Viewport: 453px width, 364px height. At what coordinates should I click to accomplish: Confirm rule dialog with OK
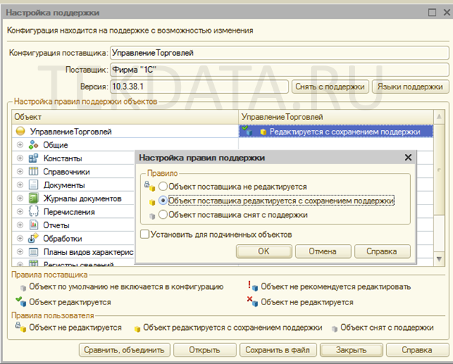tap(264, 251)
